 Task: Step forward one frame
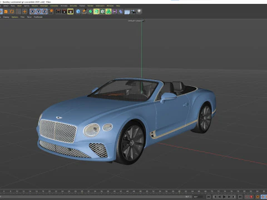click(229, 197)
